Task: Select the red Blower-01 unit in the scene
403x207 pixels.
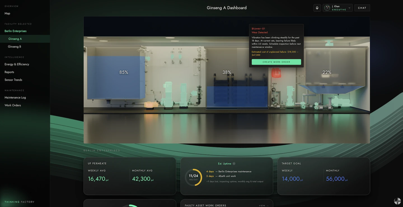Action: point(277,73)
